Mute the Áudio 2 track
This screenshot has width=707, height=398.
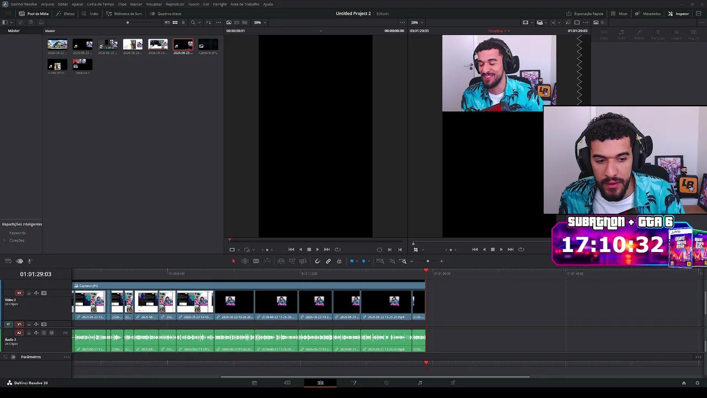[x=51, y=333]
